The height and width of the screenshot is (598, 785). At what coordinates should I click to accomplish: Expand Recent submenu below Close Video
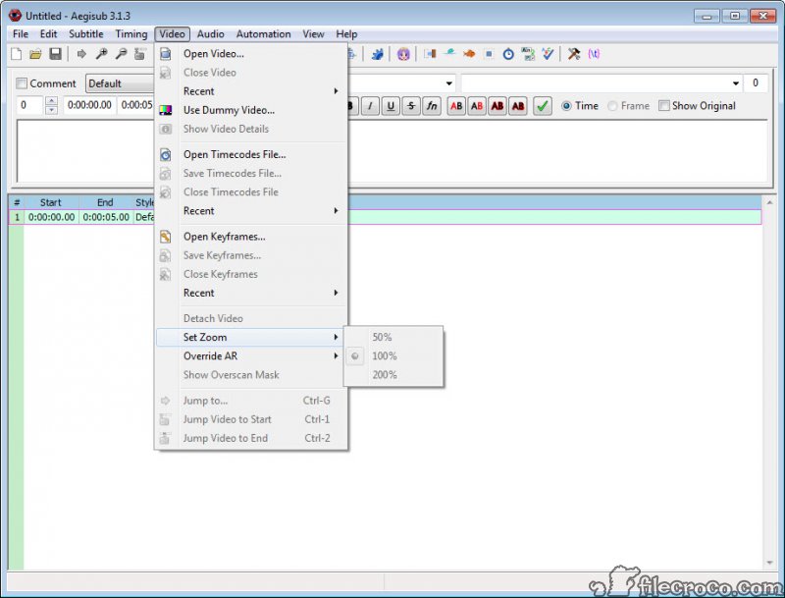[x=252, y=91]
